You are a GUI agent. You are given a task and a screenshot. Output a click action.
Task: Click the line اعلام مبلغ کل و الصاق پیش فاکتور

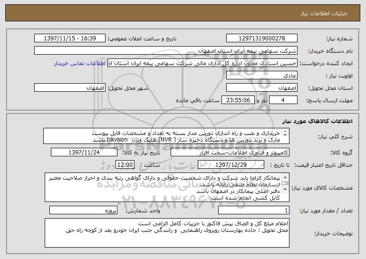coord(213,223)
